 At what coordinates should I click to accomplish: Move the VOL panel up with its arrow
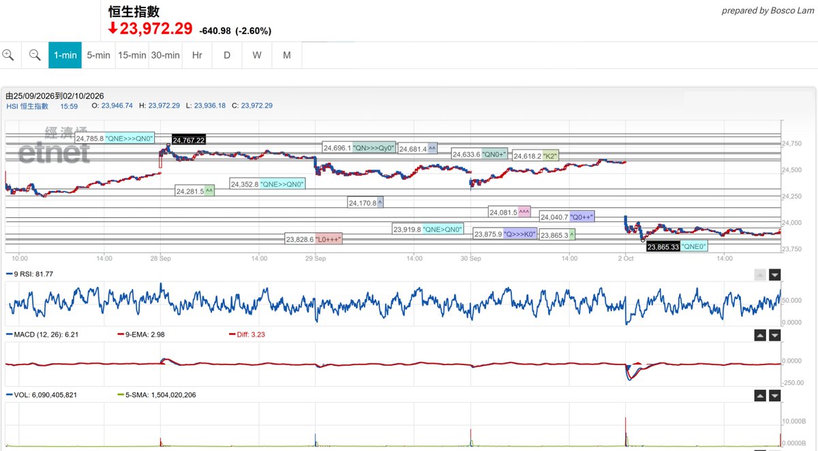click(760, 396)
